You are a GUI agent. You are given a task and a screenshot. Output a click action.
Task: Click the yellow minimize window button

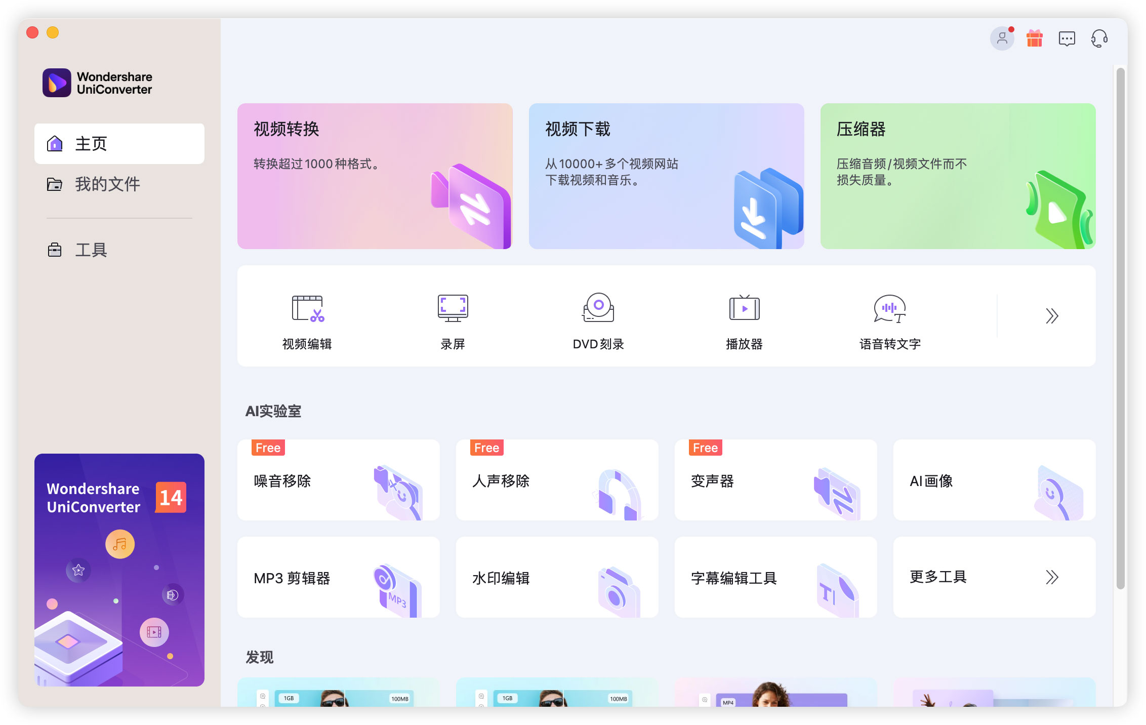click(53, 32)
